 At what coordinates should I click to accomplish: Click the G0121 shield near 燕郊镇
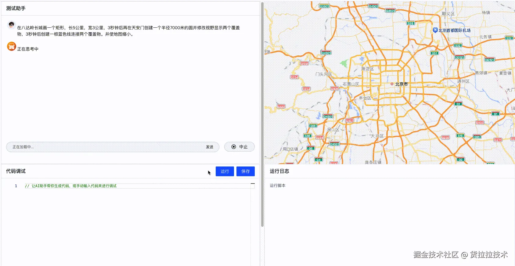click(x=490, y=60)
